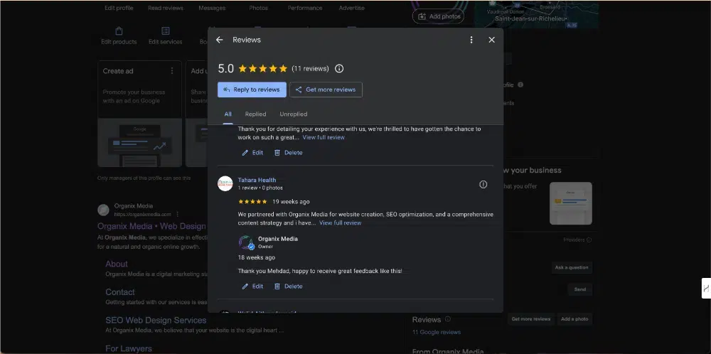
Task: Delete the top owner reply
Action: [289, 153]
